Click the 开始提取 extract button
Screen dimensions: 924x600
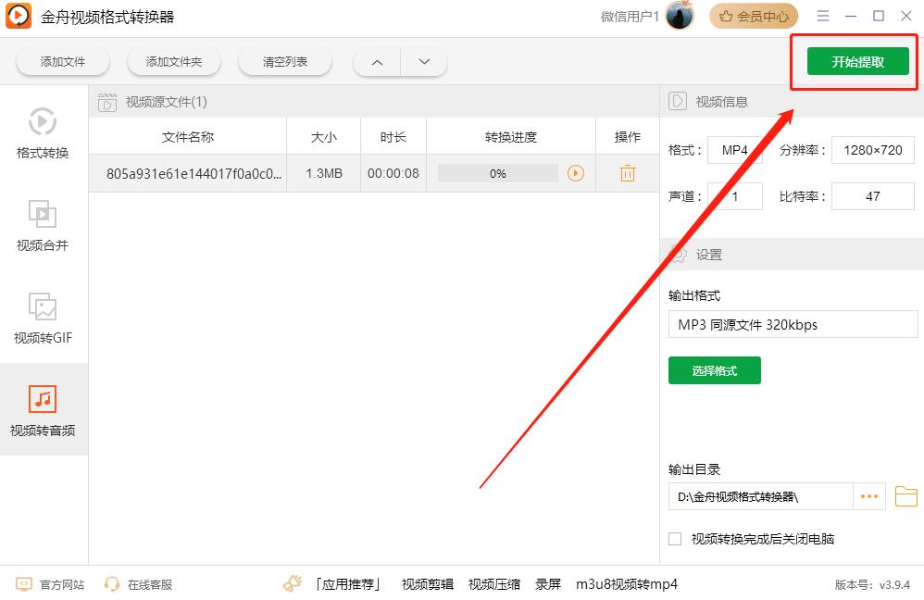click(x=853, y=61)
